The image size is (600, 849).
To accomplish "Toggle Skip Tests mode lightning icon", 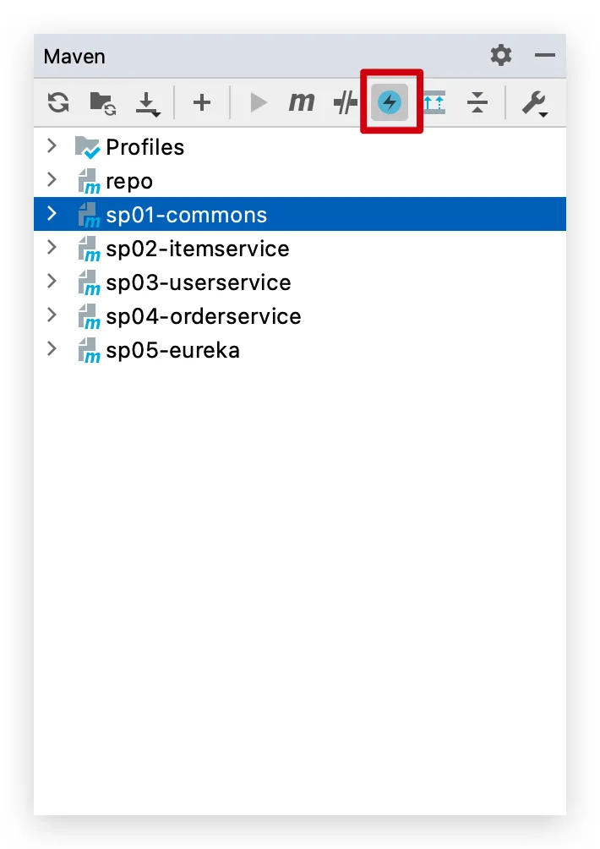I will [390, 102].
